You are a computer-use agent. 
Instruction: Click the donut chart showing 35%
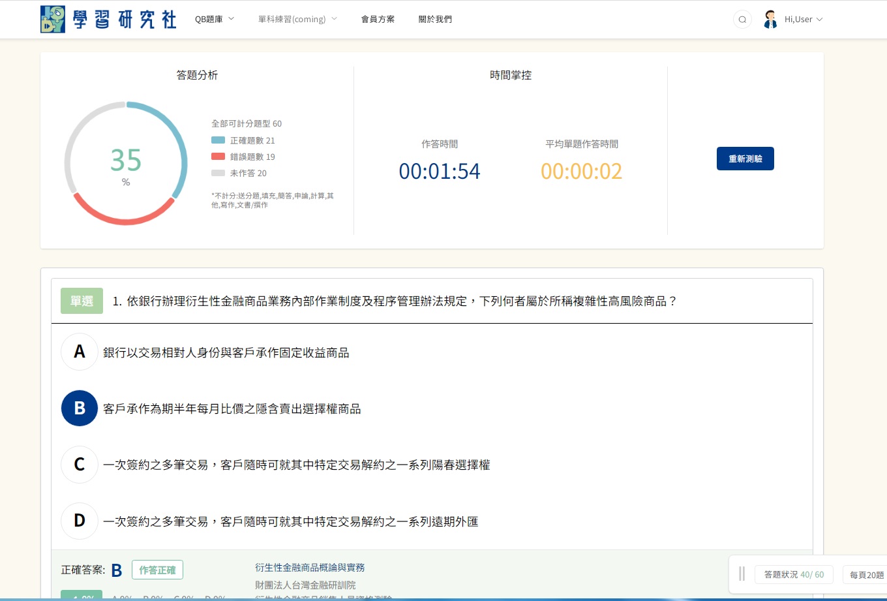(126, 163)
